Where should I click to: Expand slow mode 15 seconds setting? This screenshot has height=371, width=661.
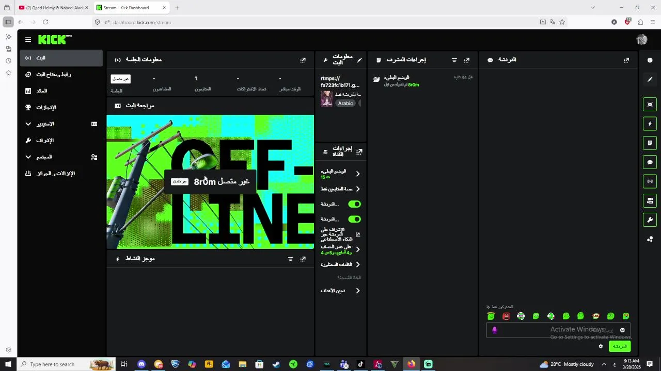coord(357,174)
